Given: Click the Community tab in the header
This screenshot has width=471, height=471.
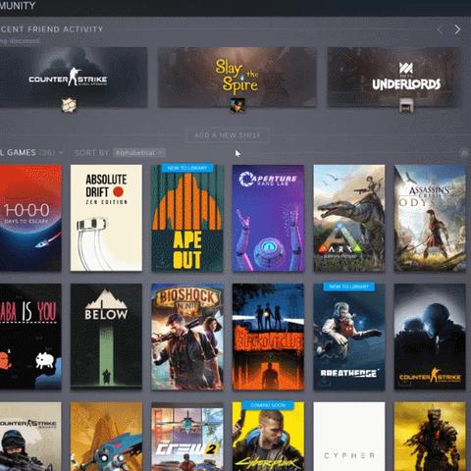Looking at the screenshot, I should click(18, 6).
